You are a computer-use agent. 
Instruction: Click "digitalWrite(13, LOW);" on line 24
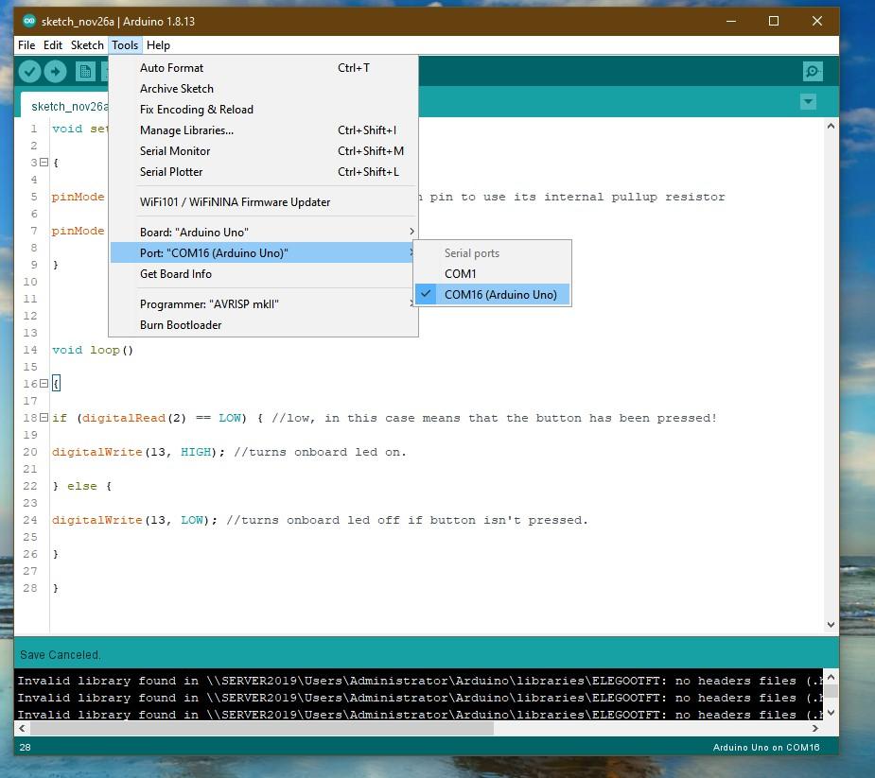click(134, 520)
